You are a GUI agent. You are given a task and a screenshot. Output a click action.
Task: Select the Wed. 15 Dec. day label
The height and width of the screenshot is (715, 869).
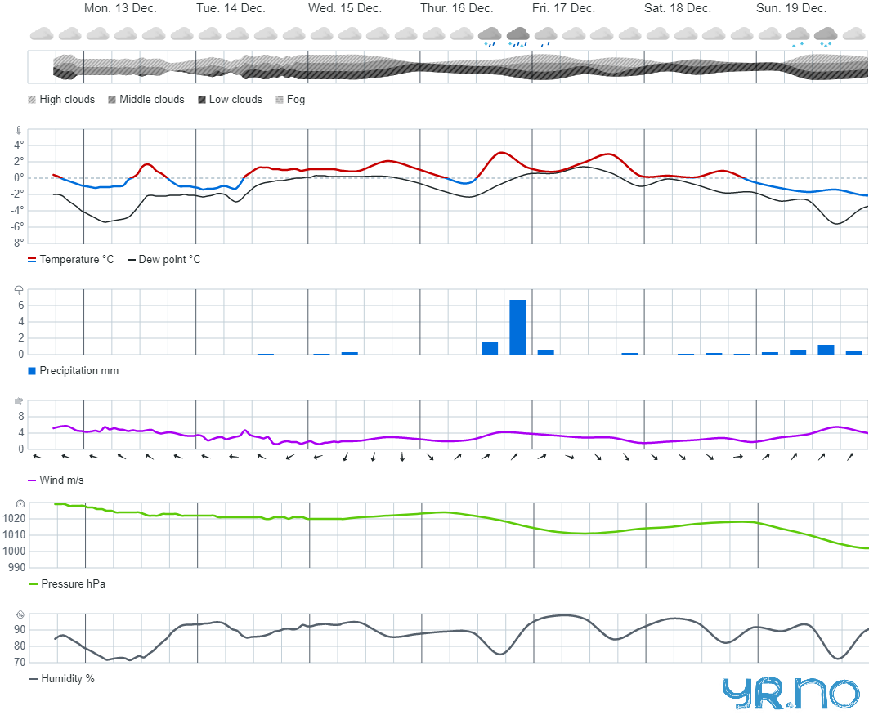[x=344, y=8]
